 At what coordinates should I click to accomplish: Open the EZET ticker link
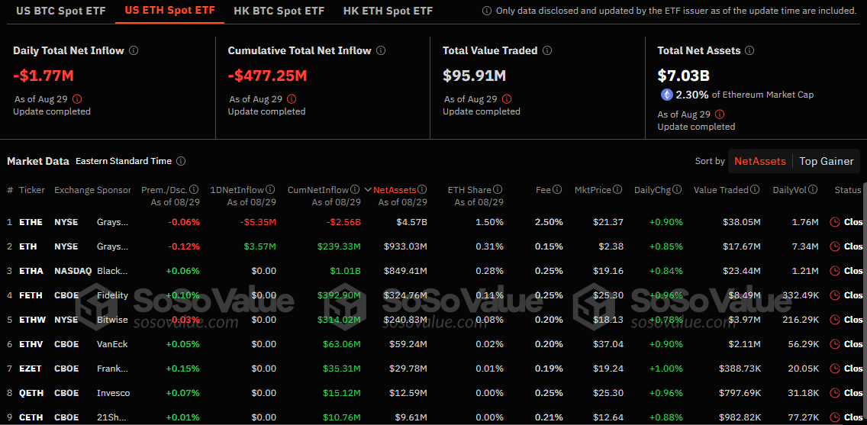pyautogui.click(x=29, y=368)
